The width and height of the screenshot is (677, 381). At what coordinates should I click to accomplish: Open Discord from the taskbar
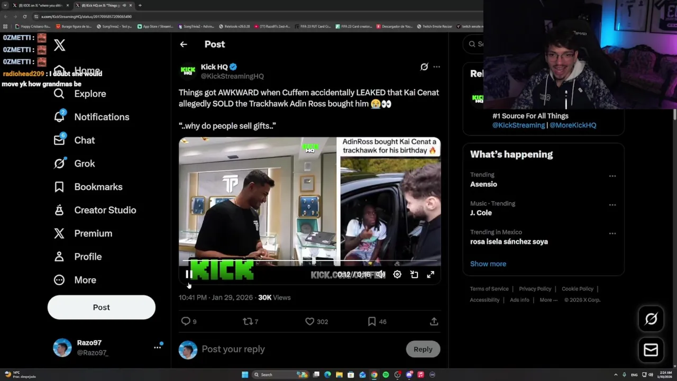click(409, 375)
